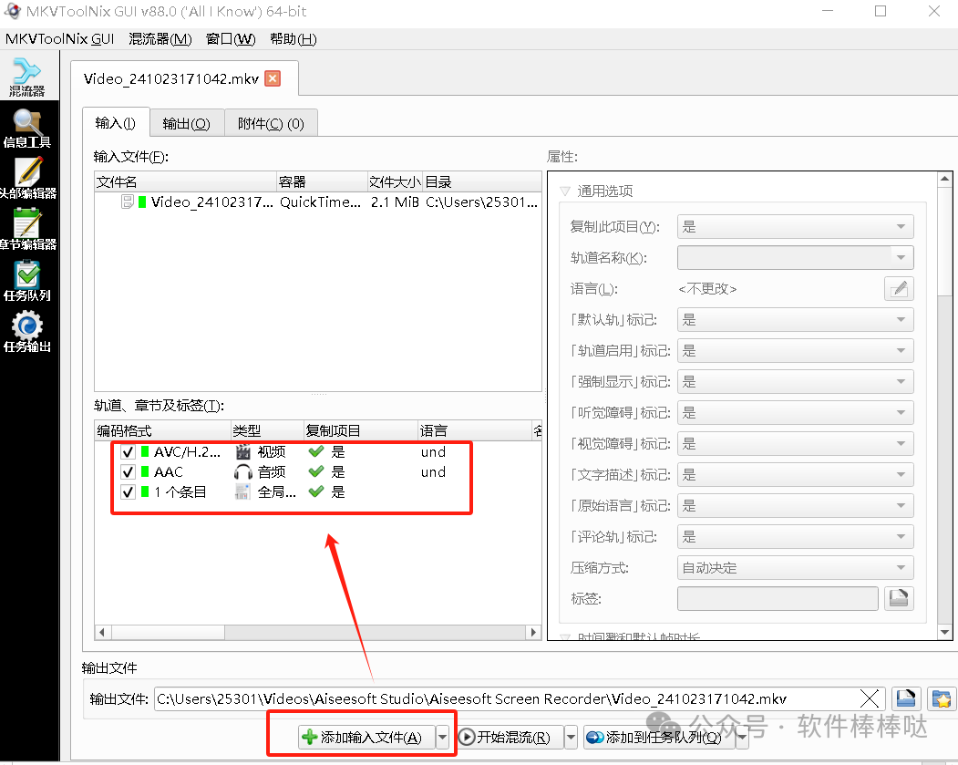
Task: Click the 轨道名称 input field
Action: 784,257
